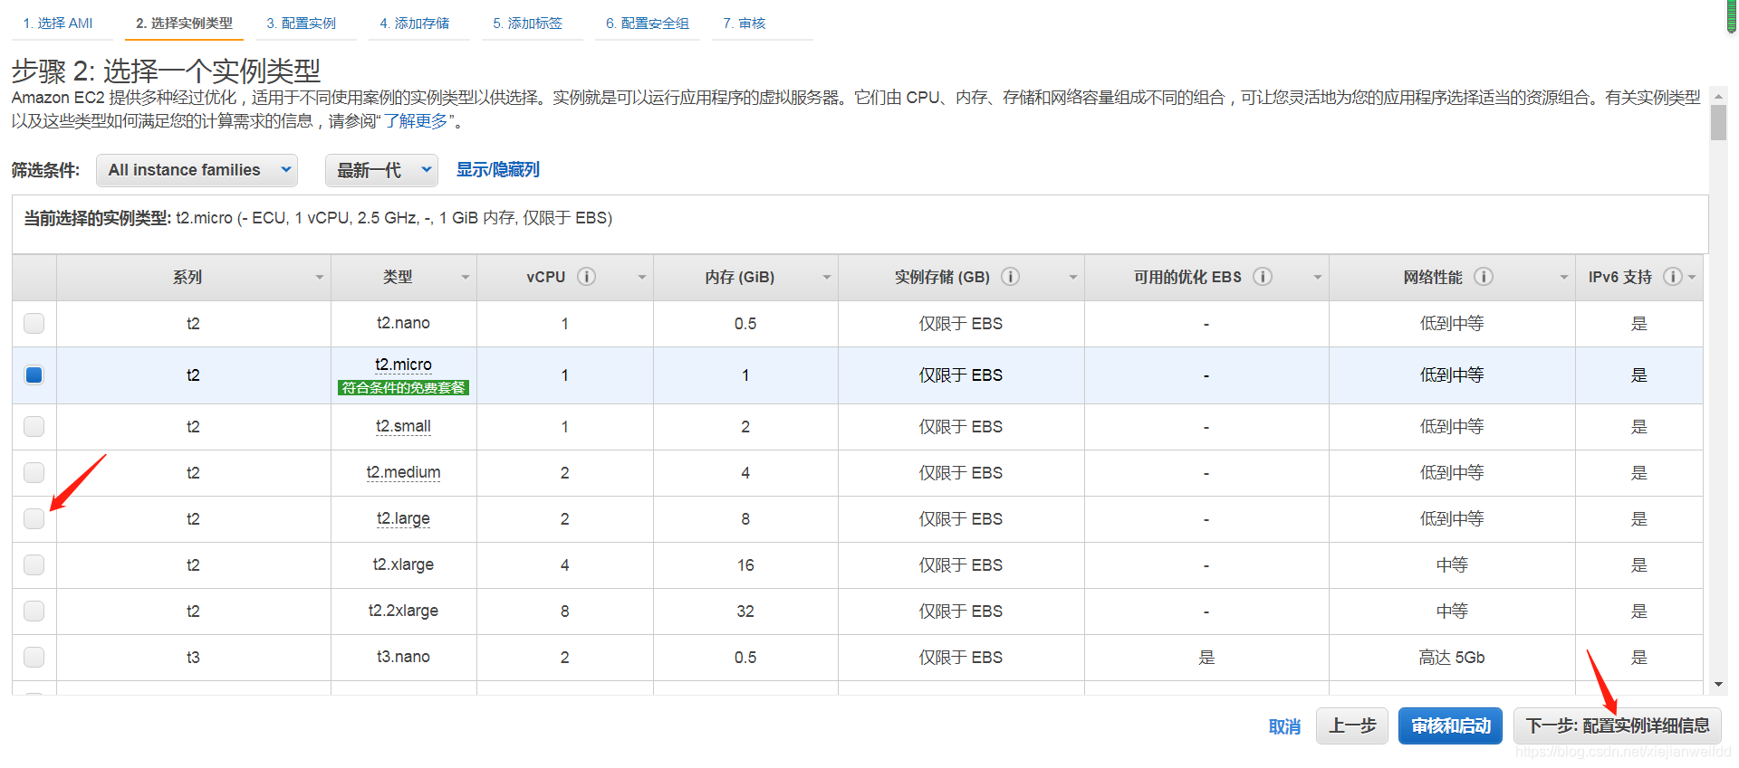
Task: Go to step 3. 配置实例 tab
Action: (302, 24)
